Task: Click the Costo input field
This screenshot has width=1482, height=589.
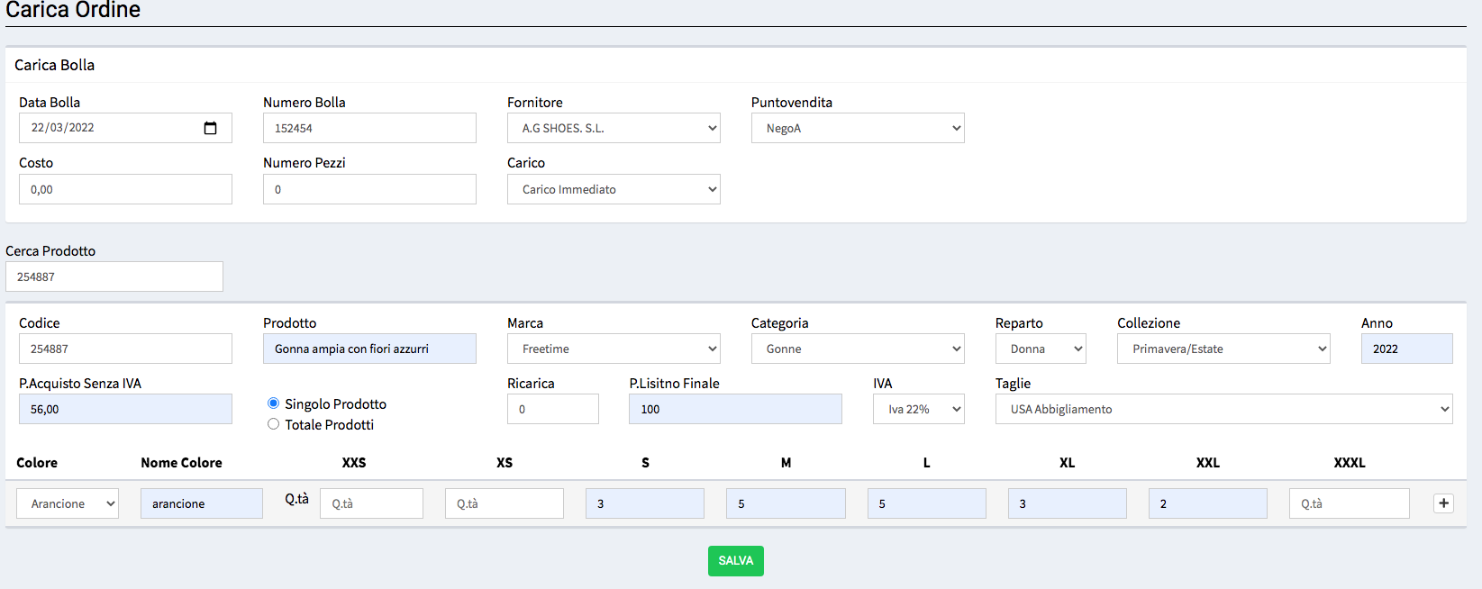Action: coord(125,189)
